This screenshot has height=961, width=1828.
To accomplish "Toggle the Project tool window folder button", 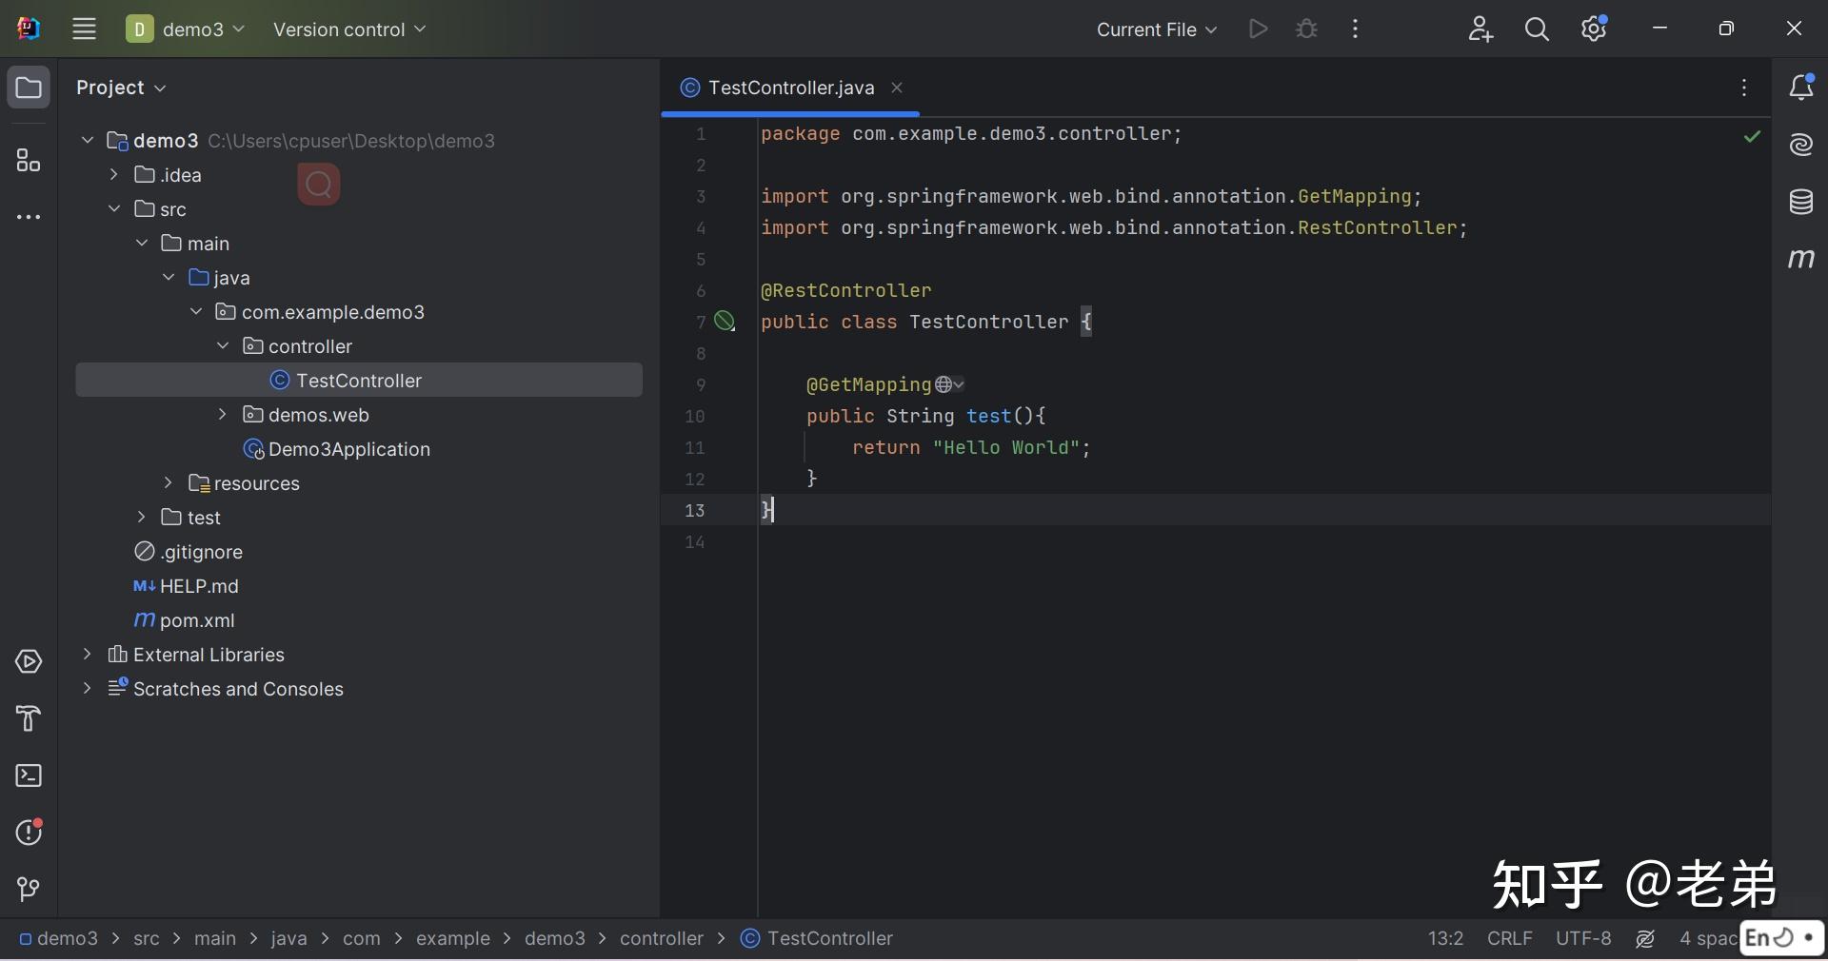I will coord(29,88).
